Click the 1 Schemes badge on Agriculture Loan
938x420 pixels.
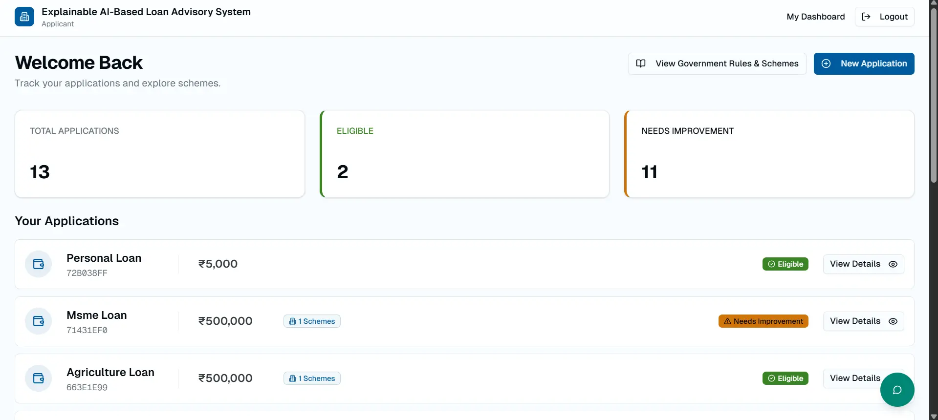tap(312, 378)
